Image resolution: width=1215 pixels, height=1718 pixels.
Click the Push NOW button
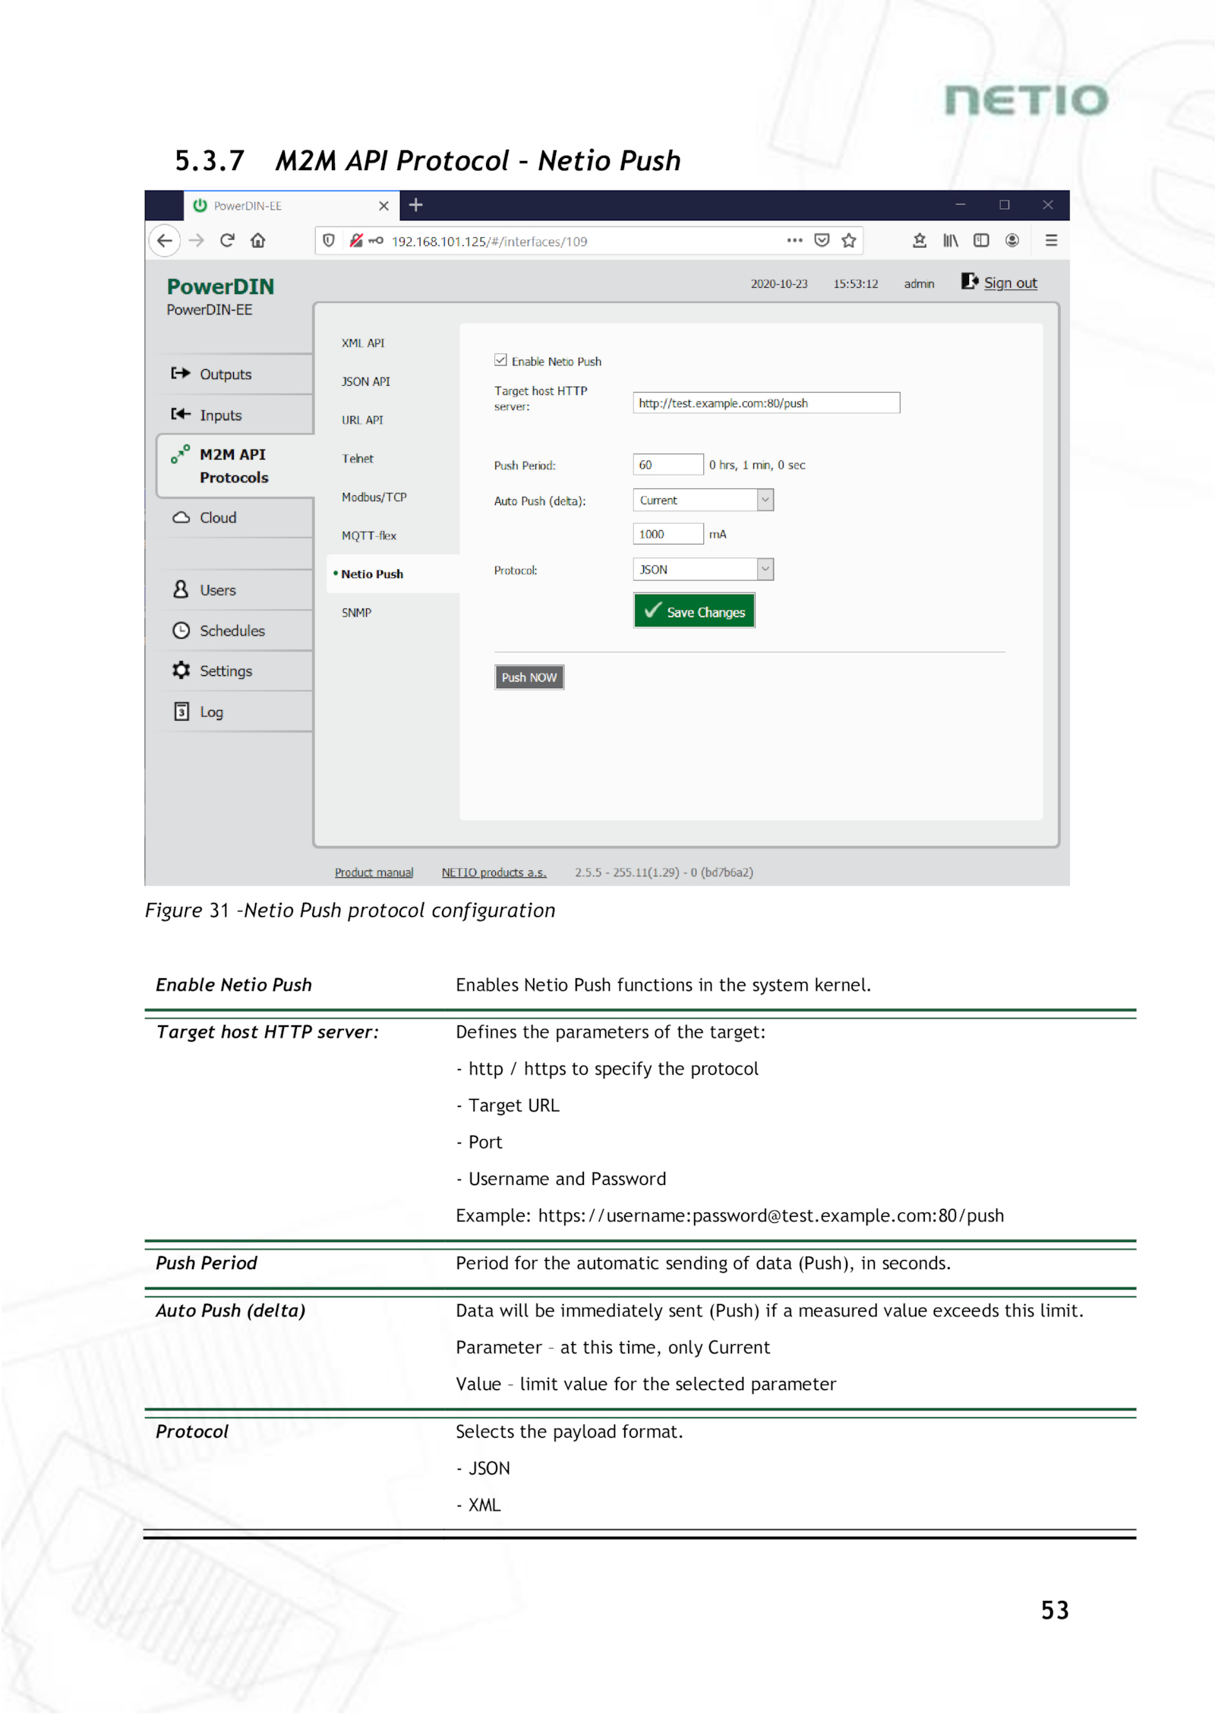point(529,677)
